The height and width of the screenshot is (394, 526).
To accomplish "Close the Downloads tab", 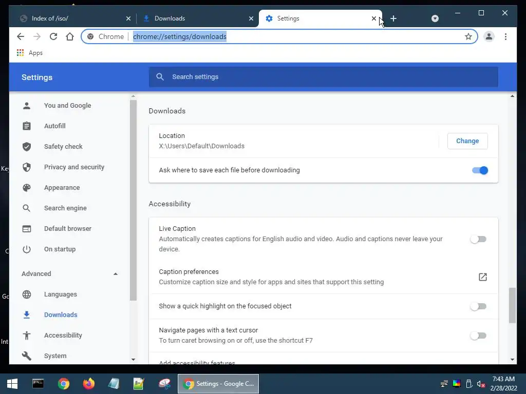I will click(251, 18).
